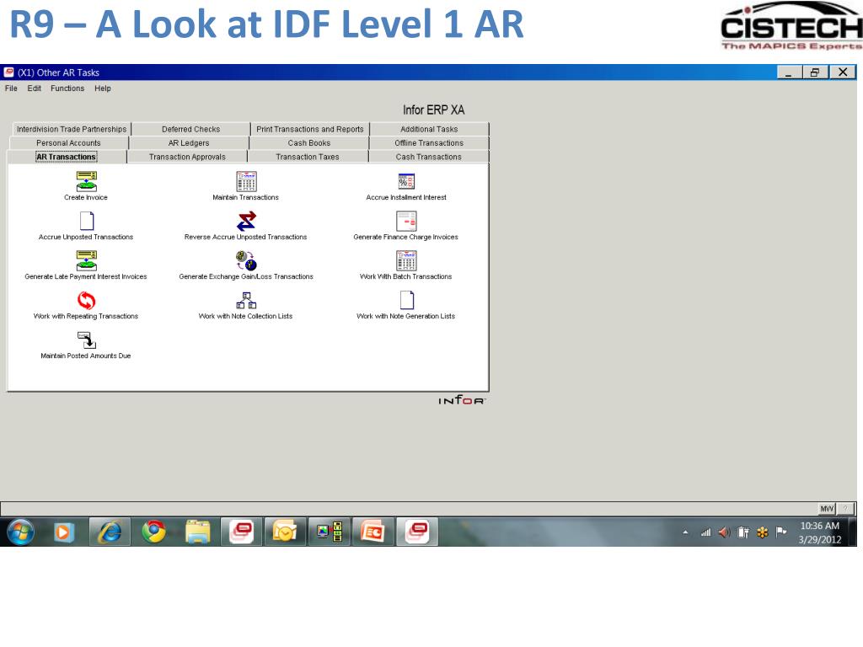Open Maintain Transactions icon

click(x=246, y=182)
